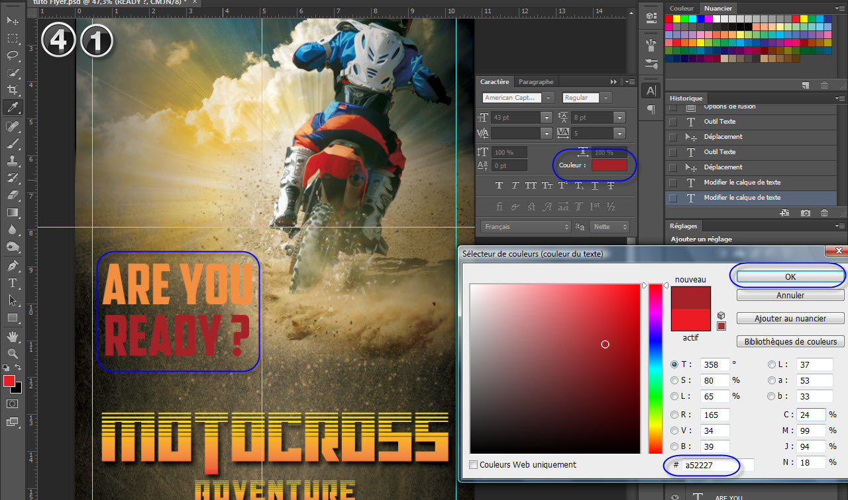This screenshot has width=848, height=500.
Task: Open the tracking value 5 dropdown
Action: click(x=619, y=134)
